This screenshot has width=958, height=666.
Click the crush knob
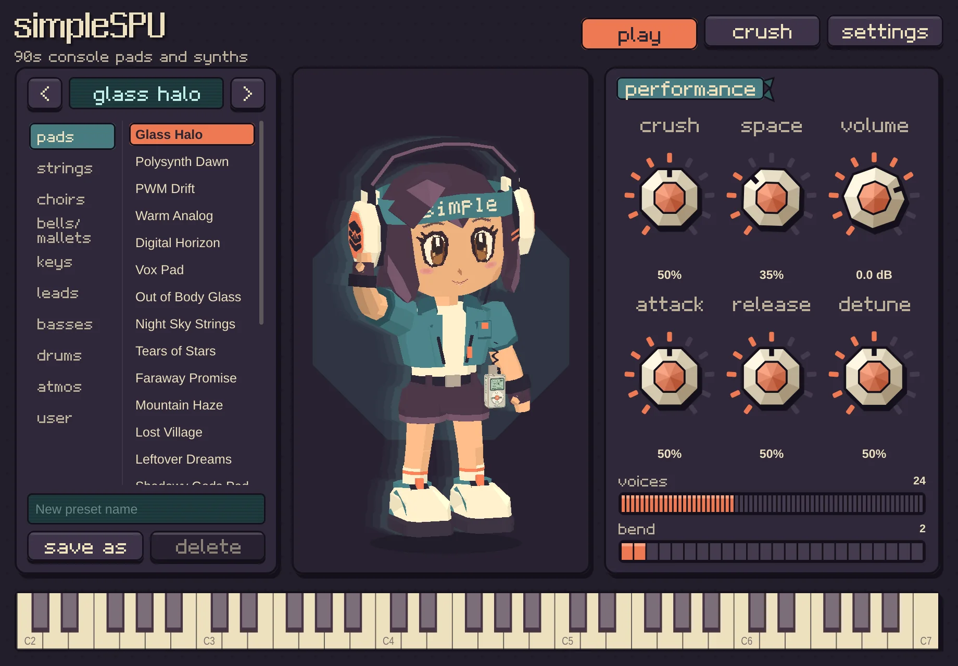[669, 198]
